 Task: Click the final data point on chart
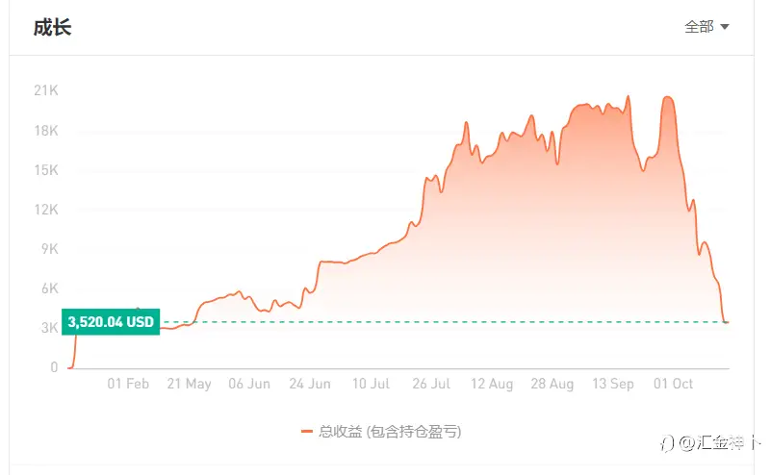pyautogui.click(x=727, y=322)
